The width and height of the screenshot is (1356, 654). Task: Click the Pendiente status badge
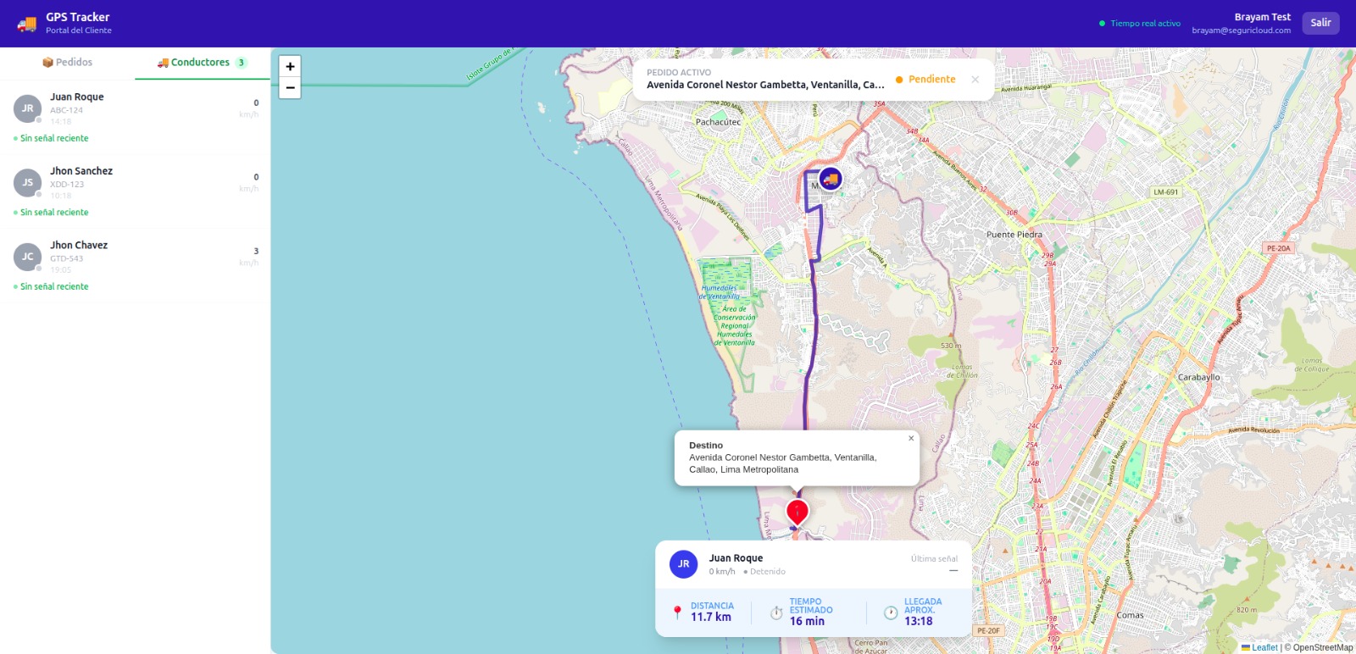tap(925, 80)
